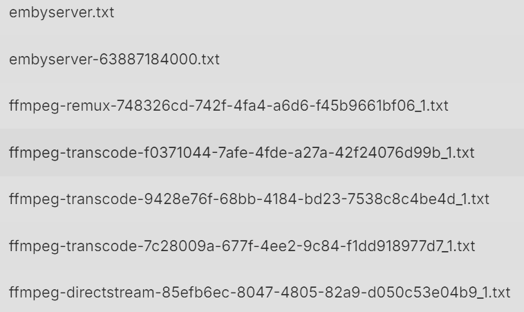524x312 pixels.
Task: Open the embyserver.txt log file
Action: click(x=262, y=12)
